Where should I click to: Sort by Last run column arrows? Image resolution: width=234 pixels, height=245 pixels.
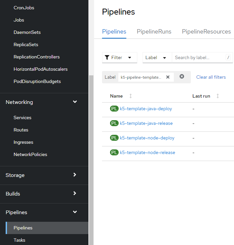click(218, 96)
